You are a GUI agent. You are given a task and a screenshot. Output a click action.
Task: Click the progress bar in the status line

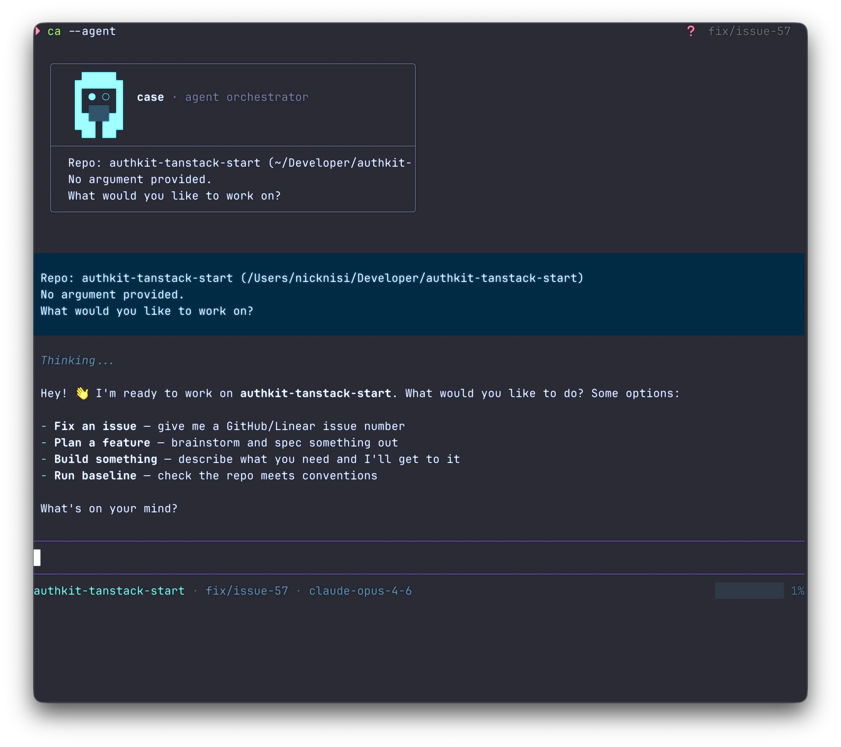click(749, 591)
